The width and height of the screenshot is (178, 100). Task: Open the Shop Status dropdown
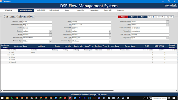168,38
